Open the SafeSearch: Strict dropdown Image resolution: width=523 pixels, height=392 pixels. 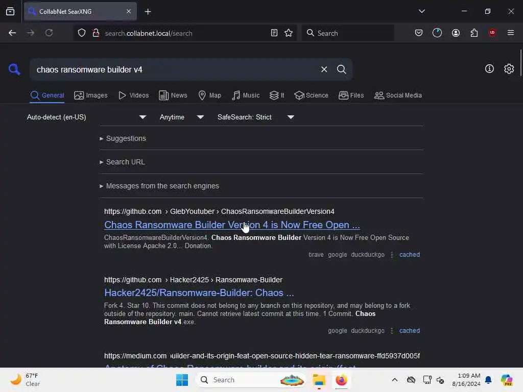click(255, 117)
